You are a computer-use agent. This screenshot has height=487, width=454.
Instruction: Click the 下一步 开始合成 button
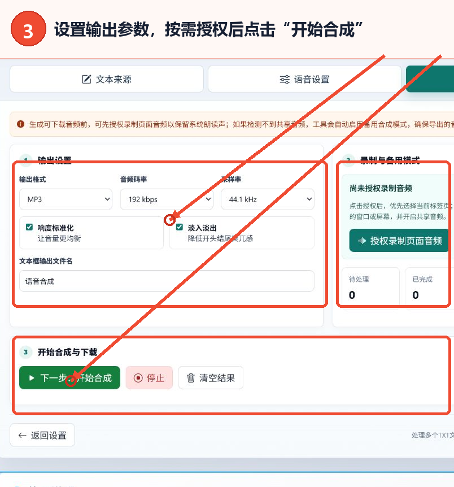69,377
